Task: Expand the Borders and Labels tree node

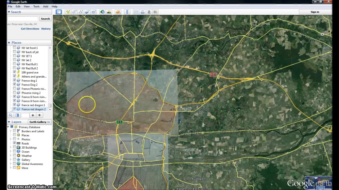Action: [x=11, y=131]
